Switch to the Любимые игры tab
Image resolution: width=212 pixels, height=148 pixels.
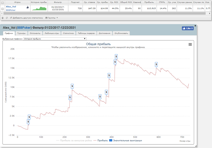point(52,33)
